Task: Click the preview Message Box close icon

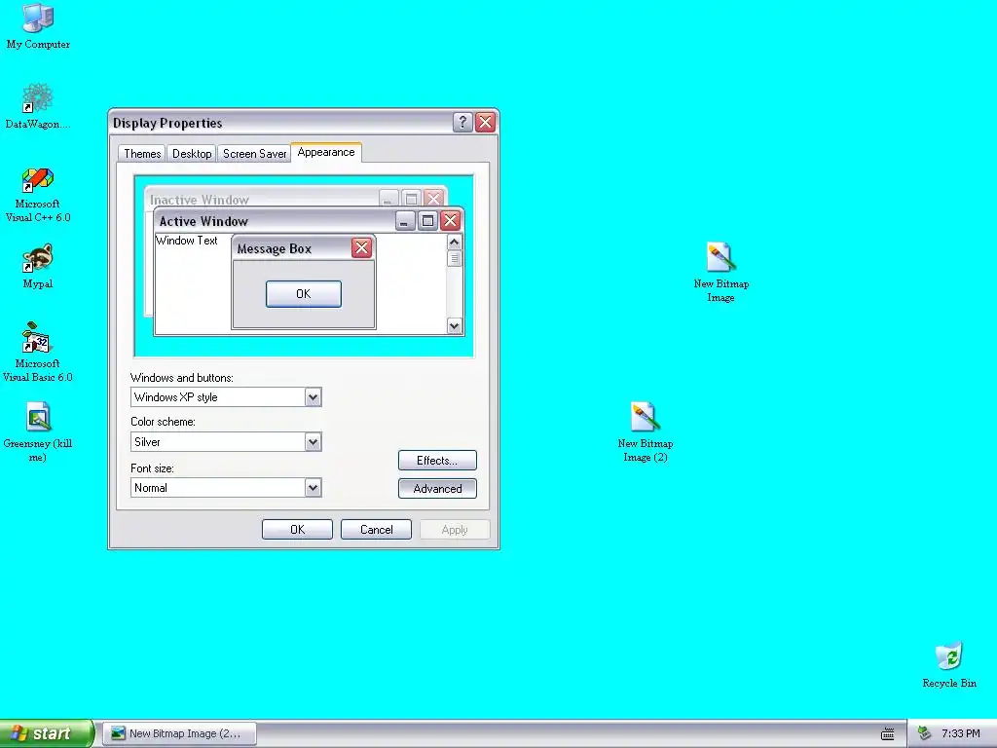Action: 361,248
